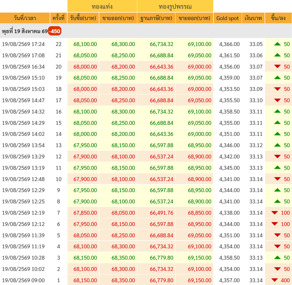Screen dimensions: 292x285
Task: Click the Gold spot column header
Action: pos(228,18)
